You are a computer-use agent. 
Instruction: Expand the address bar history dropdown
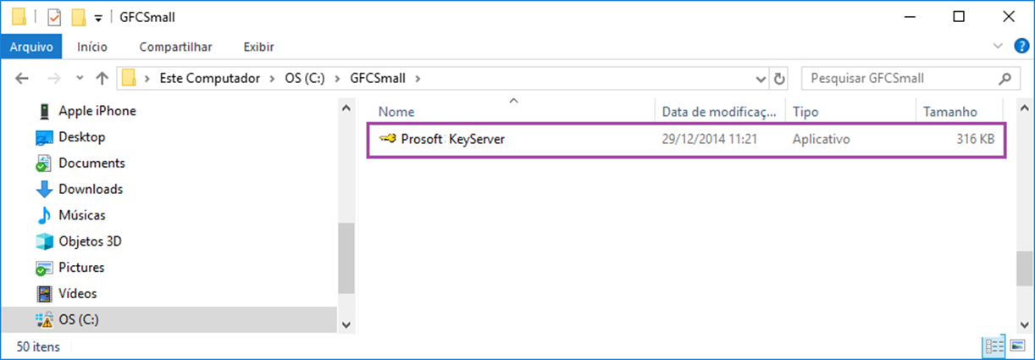click(x=759, y=79)
